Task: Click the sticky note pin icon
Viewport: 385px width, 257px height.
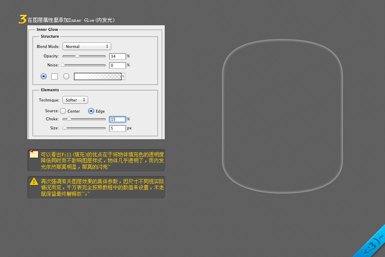Action: click(34, 154)
